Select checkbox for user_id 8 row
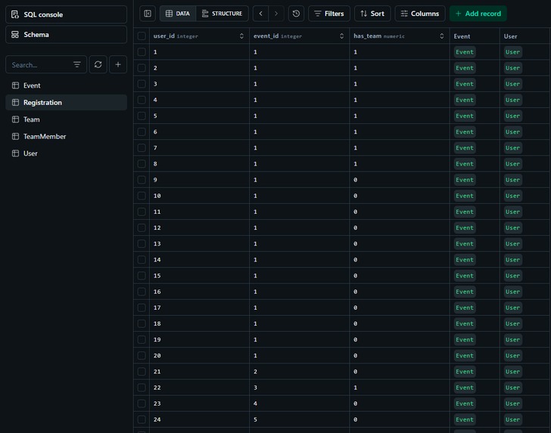The width and height of the screenshot is (551, 433). coord(142,164)
